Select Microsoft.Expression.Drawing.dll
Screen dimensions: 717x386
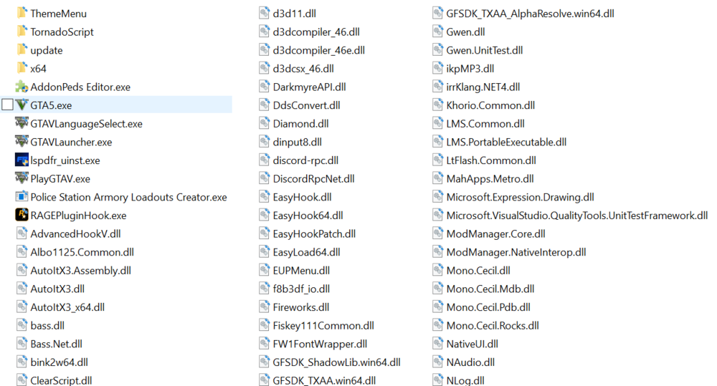click(521, 197)
